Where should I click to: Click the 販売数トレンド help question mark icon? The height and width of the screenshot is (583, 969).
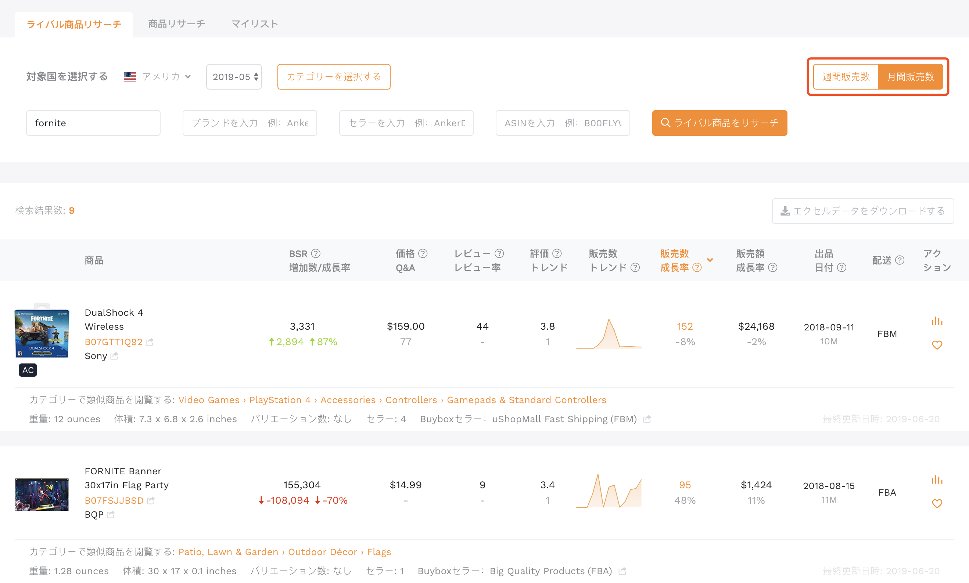(x=635, y=268)
